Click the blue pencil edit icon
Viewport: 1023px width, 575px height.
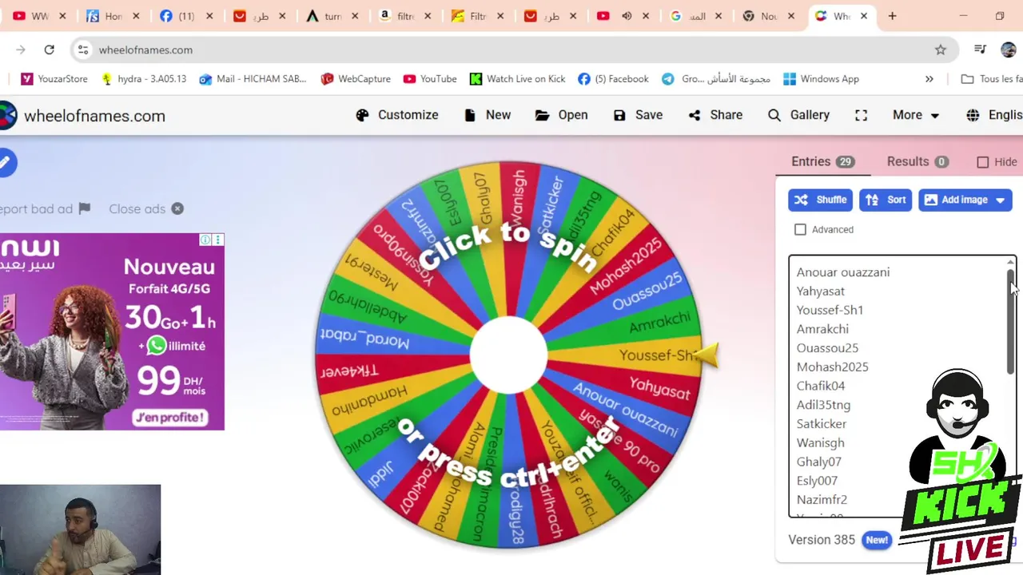(x=6, y=163)
